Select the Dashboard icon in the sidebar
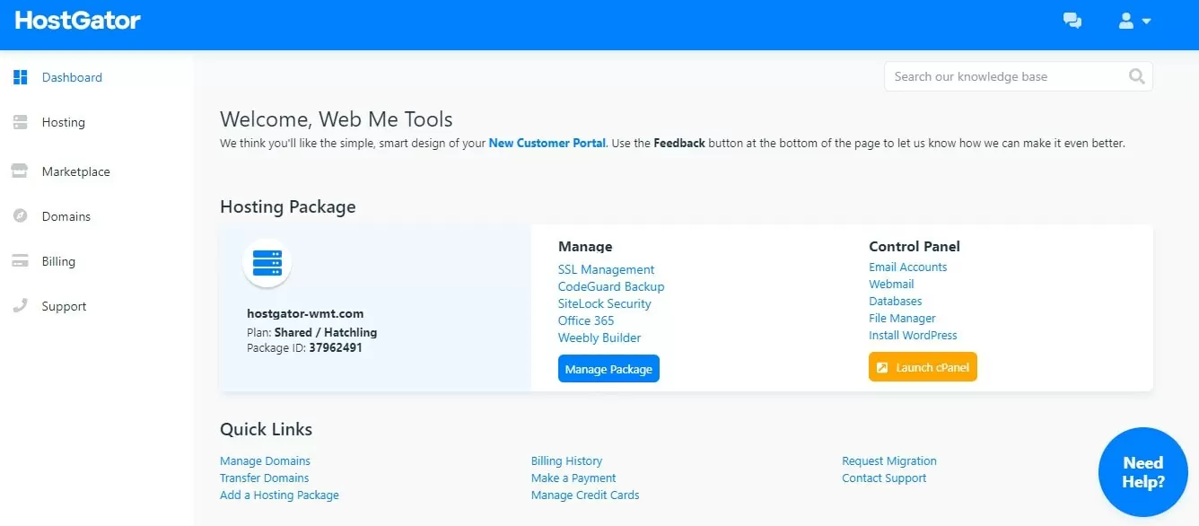1199x526 pixels. tap(20, 77)
